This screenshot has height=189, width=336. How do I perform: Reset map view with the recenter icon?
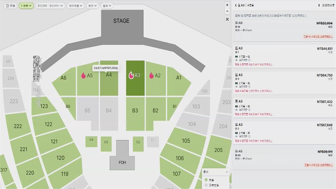pos(227,19)
